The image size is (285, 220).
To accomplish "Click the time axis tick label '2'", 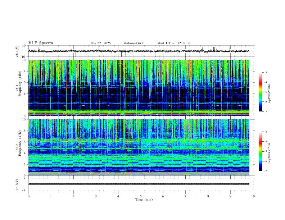I will tap(73, 196).
